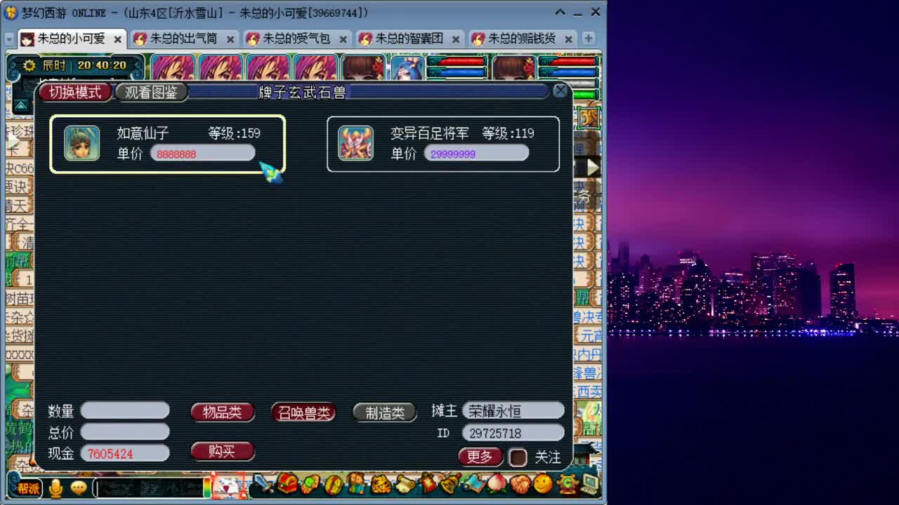Viewport: 899px width, 505px height.
Task: Switch to the 朱总的智囊团 account tab
Action: [409, 39]
